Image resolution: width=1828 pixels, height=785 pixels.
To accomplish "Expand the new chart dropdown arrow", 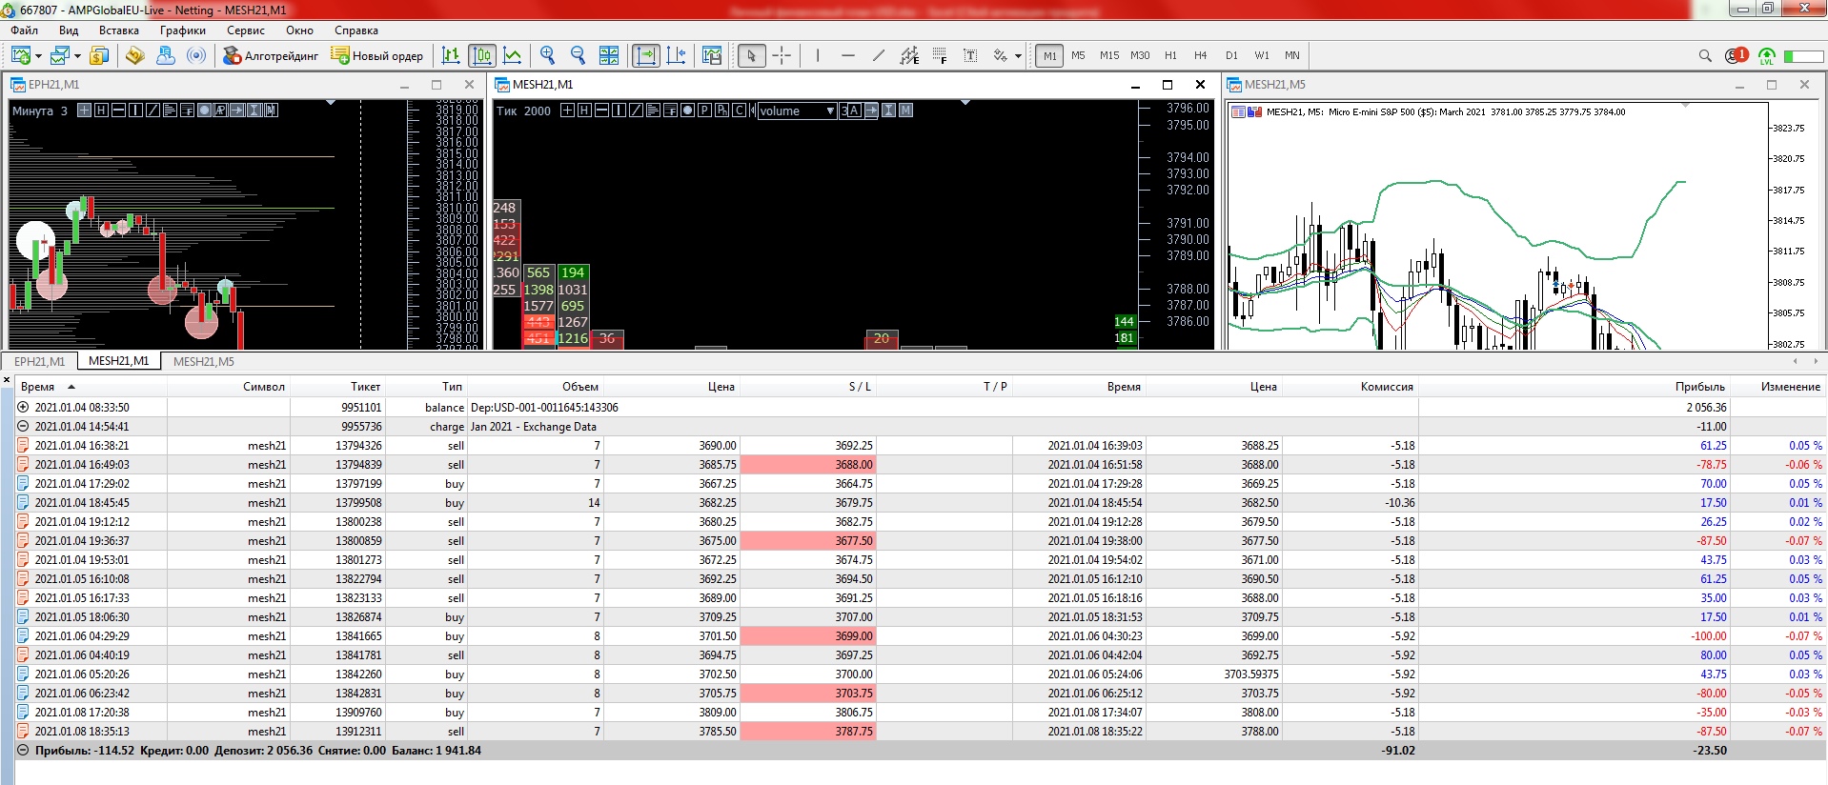I will click(38, 56).
